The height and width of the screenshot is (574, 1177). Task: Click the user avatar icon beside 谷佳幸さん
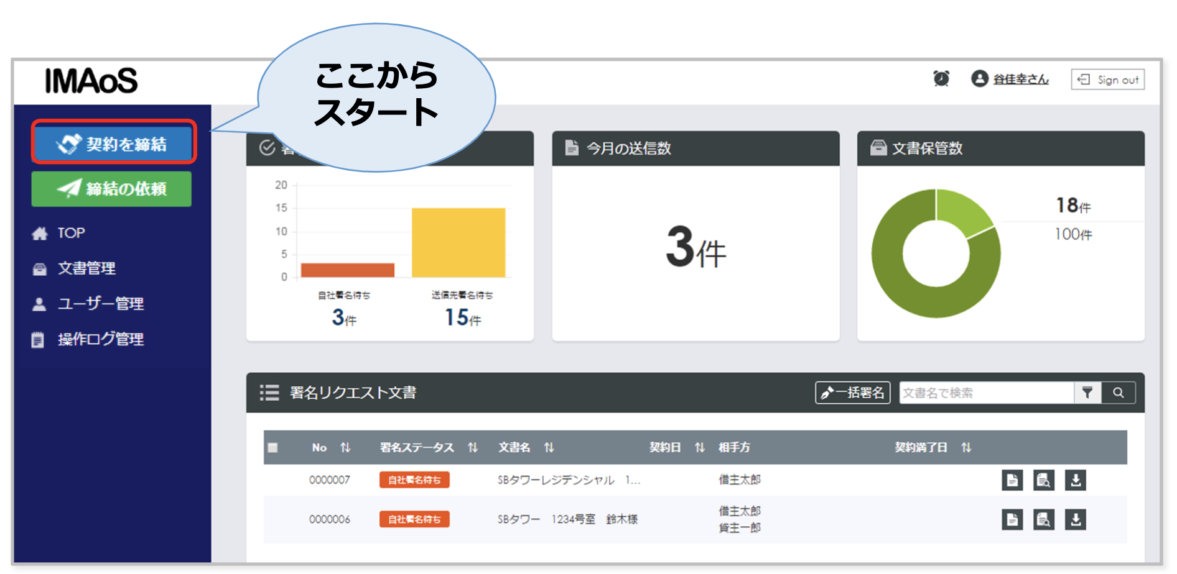pyautogui.click(x=981, y=79)
